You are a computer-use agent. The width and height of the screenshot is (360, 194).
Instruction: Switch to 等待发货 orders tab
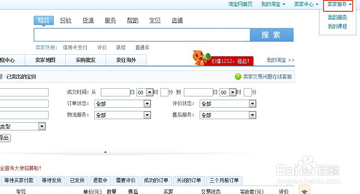click(x=52, y=181)
